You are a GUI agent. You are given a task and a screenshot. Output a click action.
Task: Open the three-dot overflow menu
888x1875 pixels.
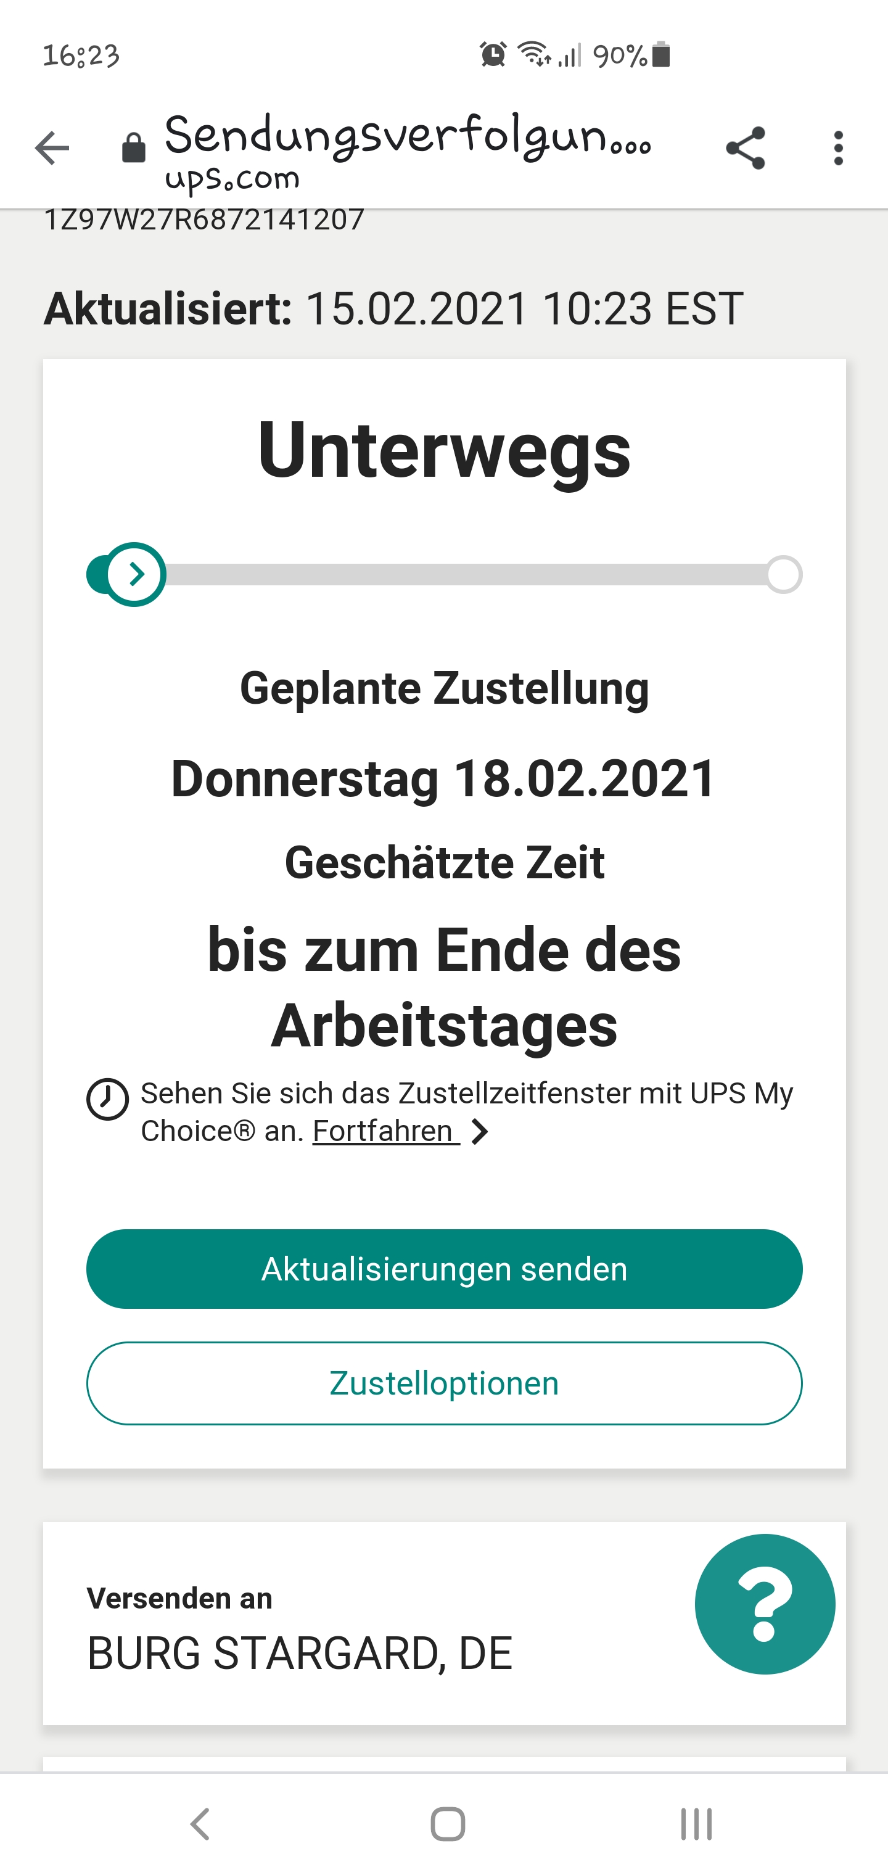click(x=839, y=149)
